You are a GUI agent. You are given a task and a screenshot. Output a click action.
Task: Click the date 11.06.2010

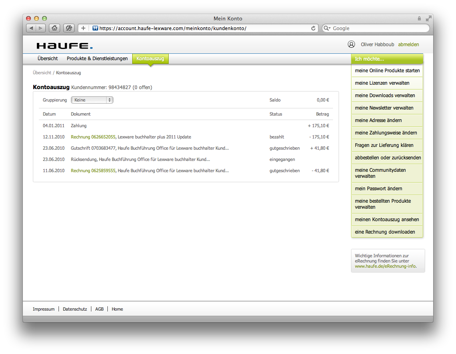54,171
